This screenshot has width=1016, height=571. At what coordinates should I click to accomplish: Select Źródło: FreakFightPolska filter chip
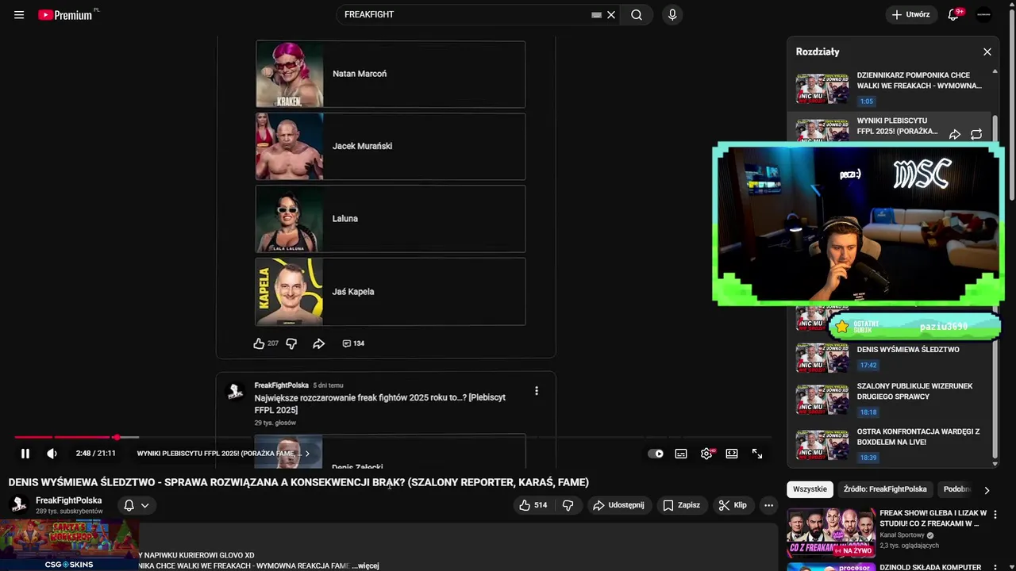pyautogui.click(x=885, y=489)
